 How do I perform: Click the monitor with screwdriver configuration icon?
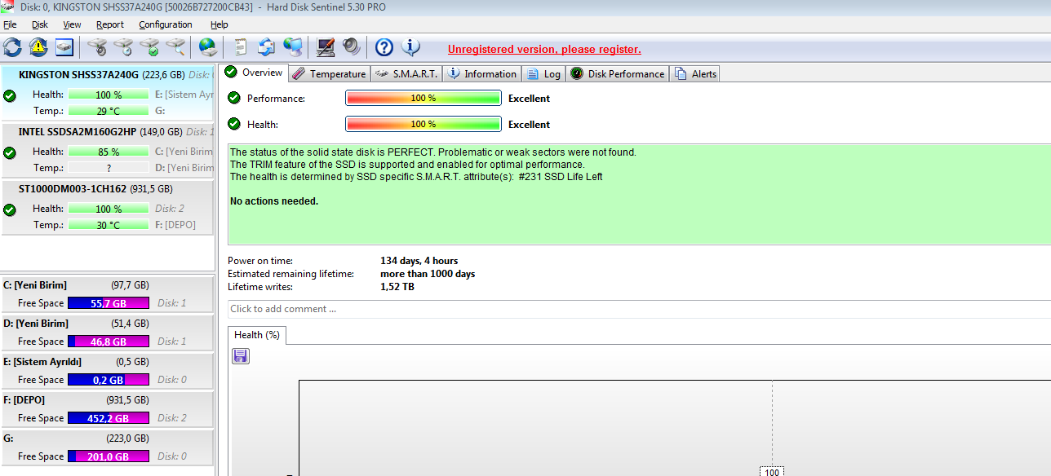click(326, 47)
